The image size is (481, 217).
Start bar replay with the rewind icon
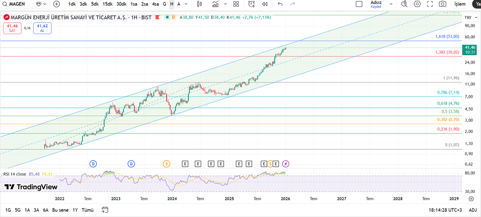265,4
